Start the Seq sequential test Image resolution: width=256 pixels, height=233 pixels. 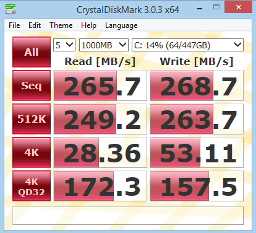click(x=32, y=86)
